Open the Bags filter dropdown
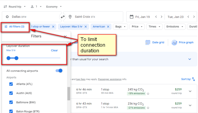Image resolution: width=198 pixels, height=113 pixels. pos(120,27)
